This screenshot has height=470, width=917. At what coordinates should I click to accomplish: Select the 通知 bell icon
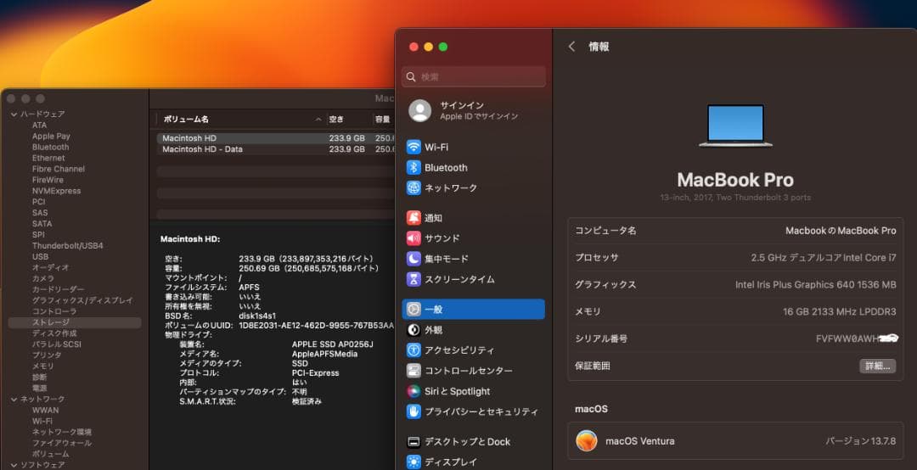click(413, 218)
